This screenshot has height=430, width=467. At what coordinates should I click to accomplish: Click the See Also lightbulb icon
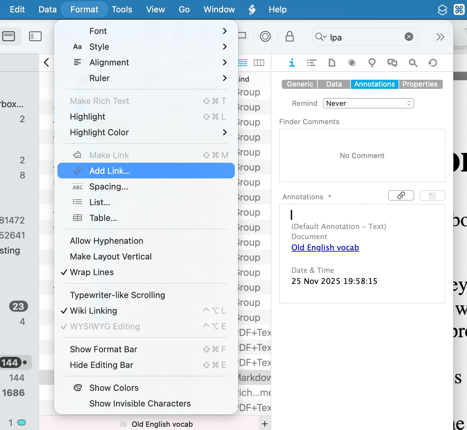(372, 63)
